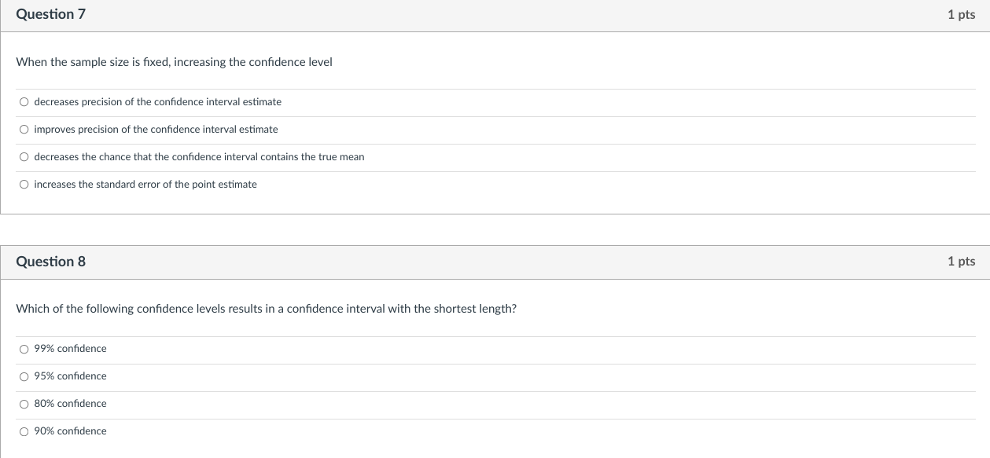
Task: Select the 95% confidence radio button
Action: click(24, 376)
